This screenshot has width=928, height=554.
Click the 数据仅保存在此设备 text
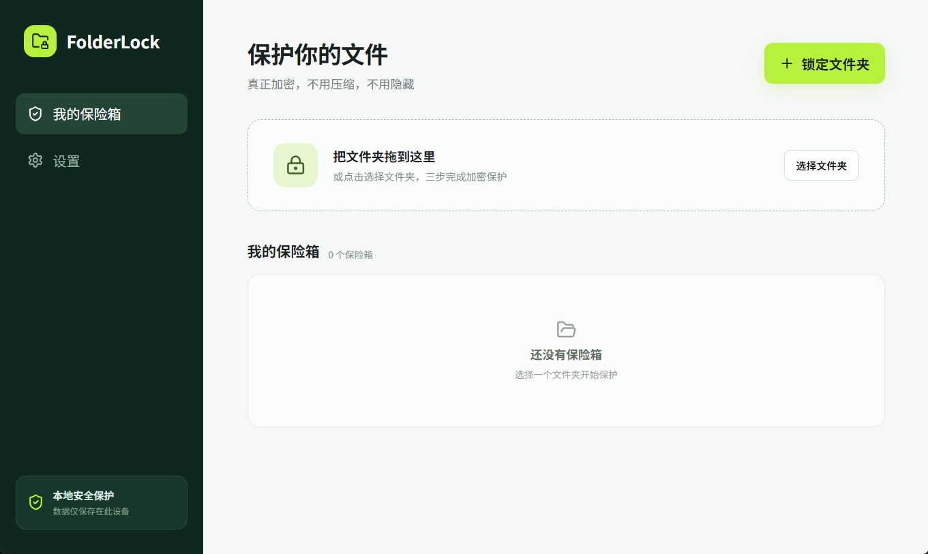pos(91,511)
